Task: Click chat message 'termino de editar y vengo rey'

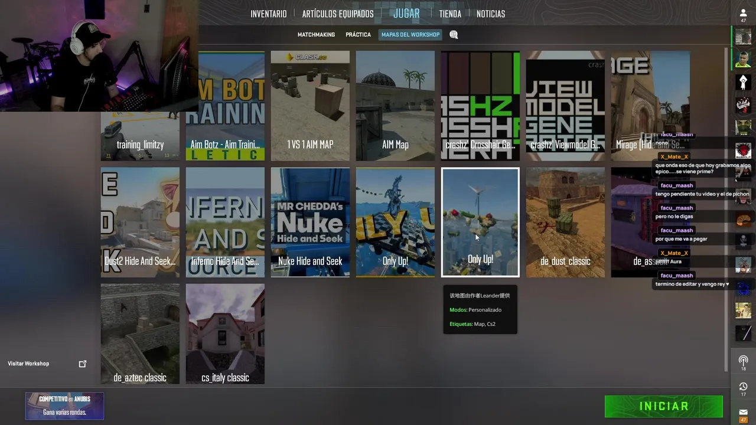Action: 692,284
